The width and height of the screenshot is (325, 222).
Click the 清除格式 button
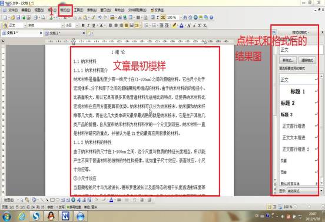point(307,61)
